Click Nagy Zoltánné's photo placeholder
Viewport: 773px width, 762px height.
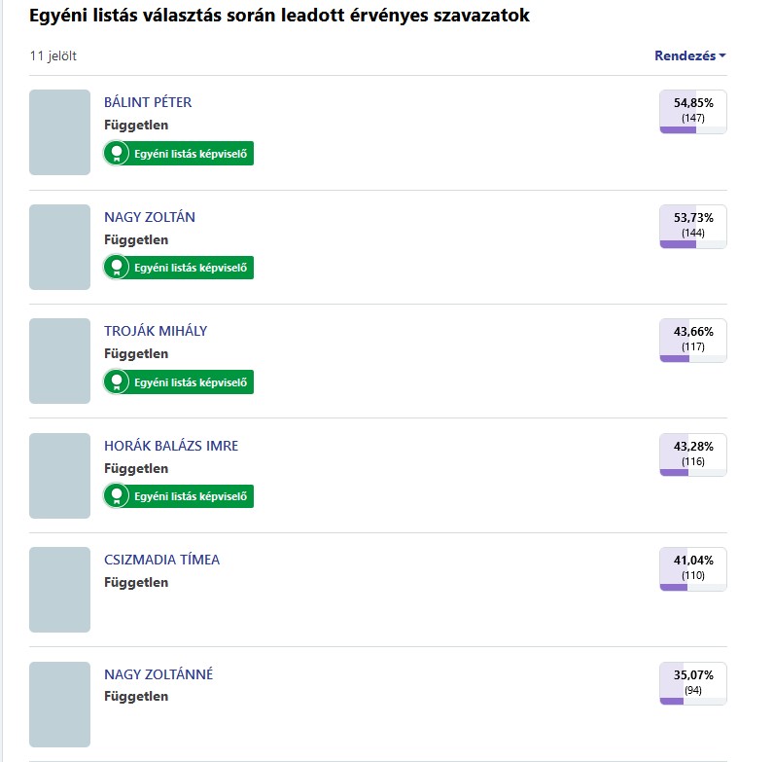click(60, 705)
